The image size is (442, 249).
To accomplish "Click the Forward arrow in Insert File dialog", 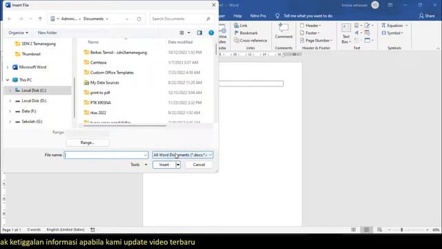I will [21, 19].
